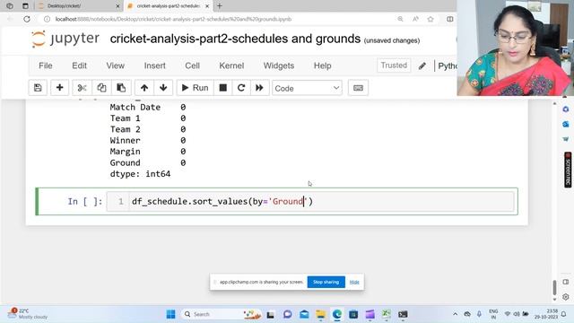
Task: Restart the kernel icon
Action: (x=241, y=88)
